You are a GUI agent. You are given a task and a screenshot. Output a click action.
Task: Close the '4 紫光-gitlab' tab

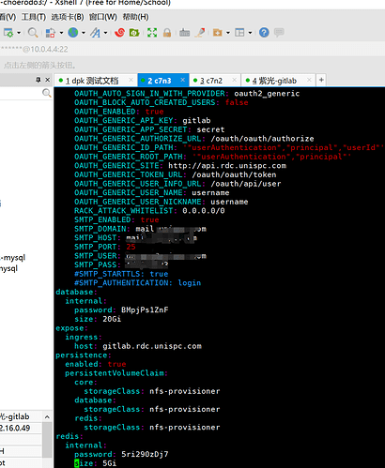pos(309,80)
